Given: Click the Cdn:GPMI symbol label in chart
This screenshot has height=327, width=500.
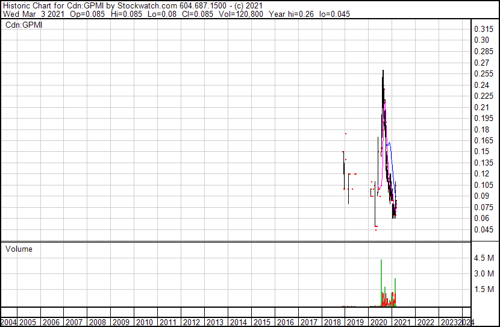Looking at the screenshot, I should (x=23, y=25).
